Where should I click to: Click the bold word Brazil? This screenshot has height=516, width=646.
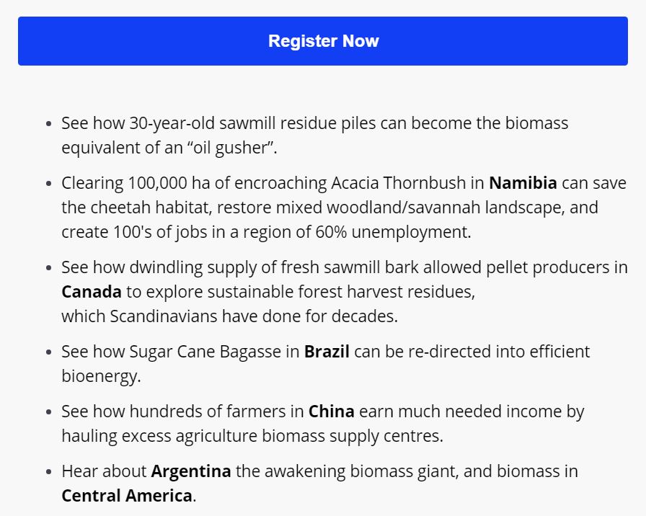(327, 352)
